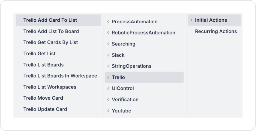
Task: Select Trello Add Card To List
Action: click(x=50, y=20)
